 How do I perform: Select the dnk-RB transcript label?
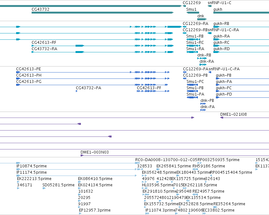tap(204, 55)
